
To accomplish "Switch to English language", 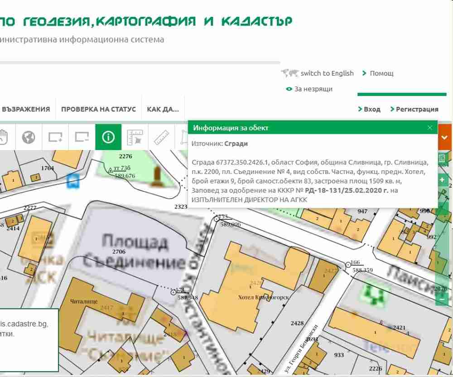I will (x=327, y=73).
